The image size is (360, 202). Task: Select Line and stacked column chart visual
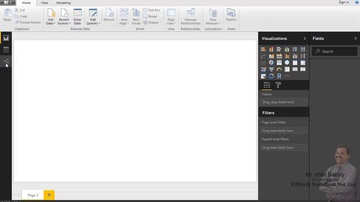tap(287, 56)
